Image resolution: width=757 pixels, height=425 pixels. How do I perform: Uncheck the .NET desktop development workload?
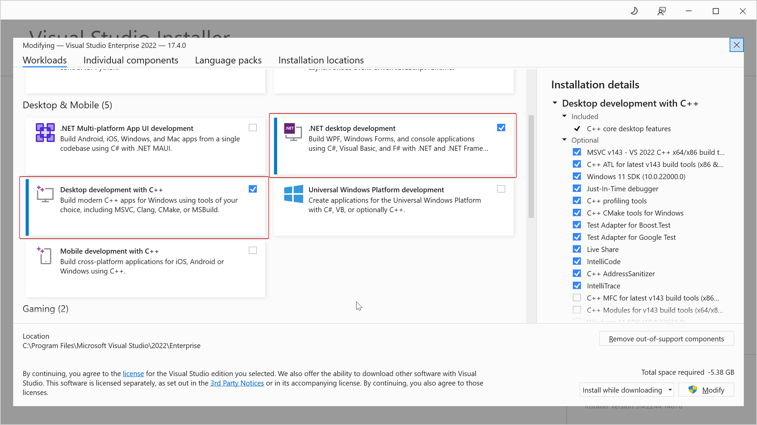pos(501,128)
